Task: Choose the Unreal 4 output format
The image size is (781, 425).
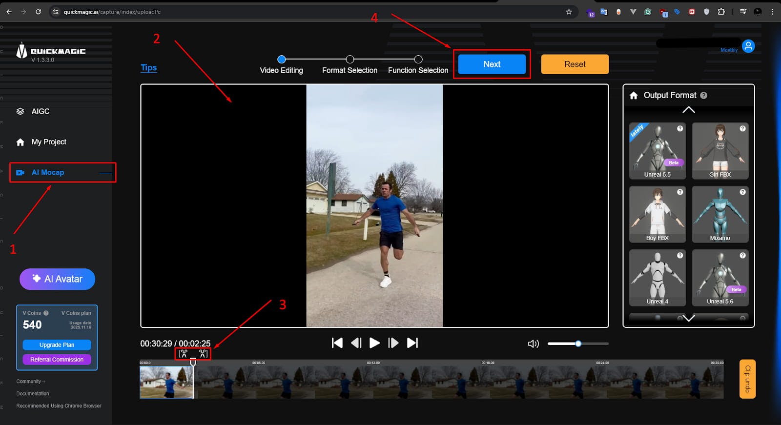Action: tap(658, 278)
